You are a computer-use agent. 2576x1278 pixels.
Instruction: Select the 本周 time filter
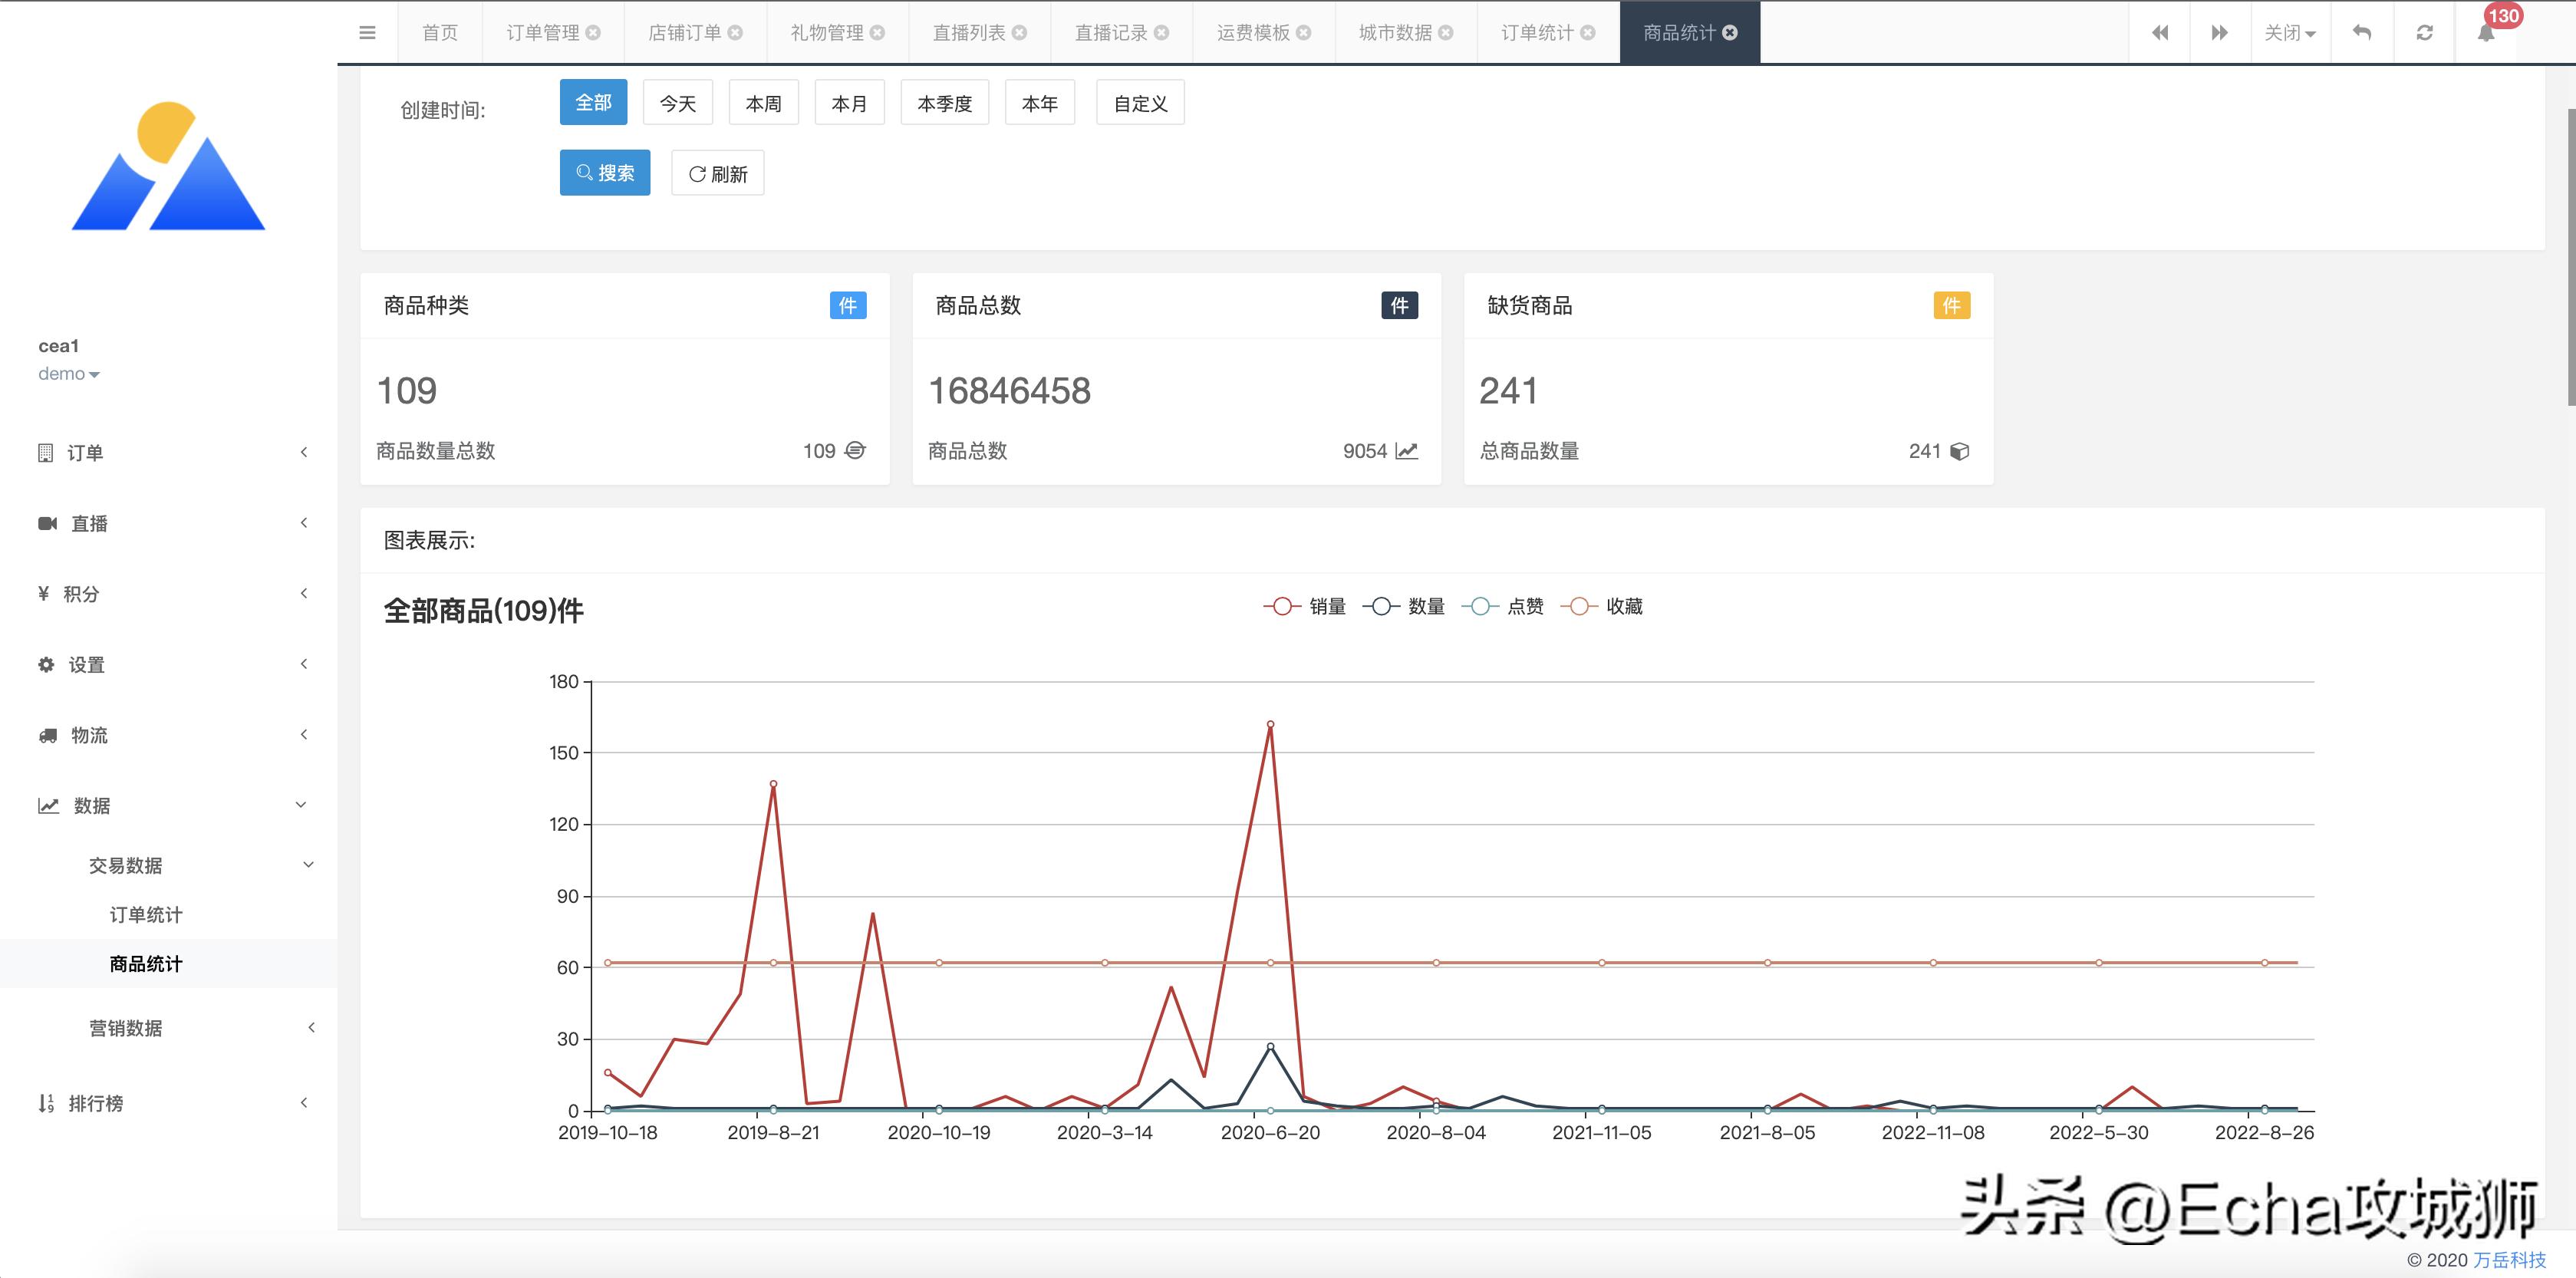click(763, 102)
